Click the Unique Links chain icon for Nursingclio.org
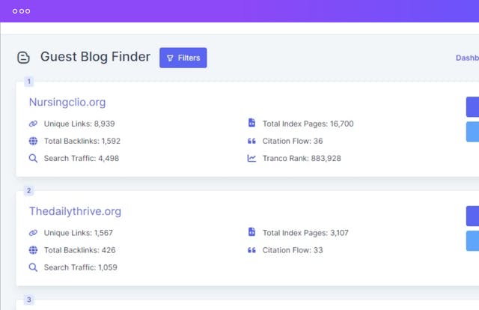This screenshot has width=479, height=310. (33, 124)
